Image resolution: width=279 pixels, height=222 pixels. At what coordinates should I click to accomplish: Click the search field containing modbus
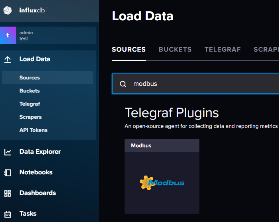click(x=199, y=84)
